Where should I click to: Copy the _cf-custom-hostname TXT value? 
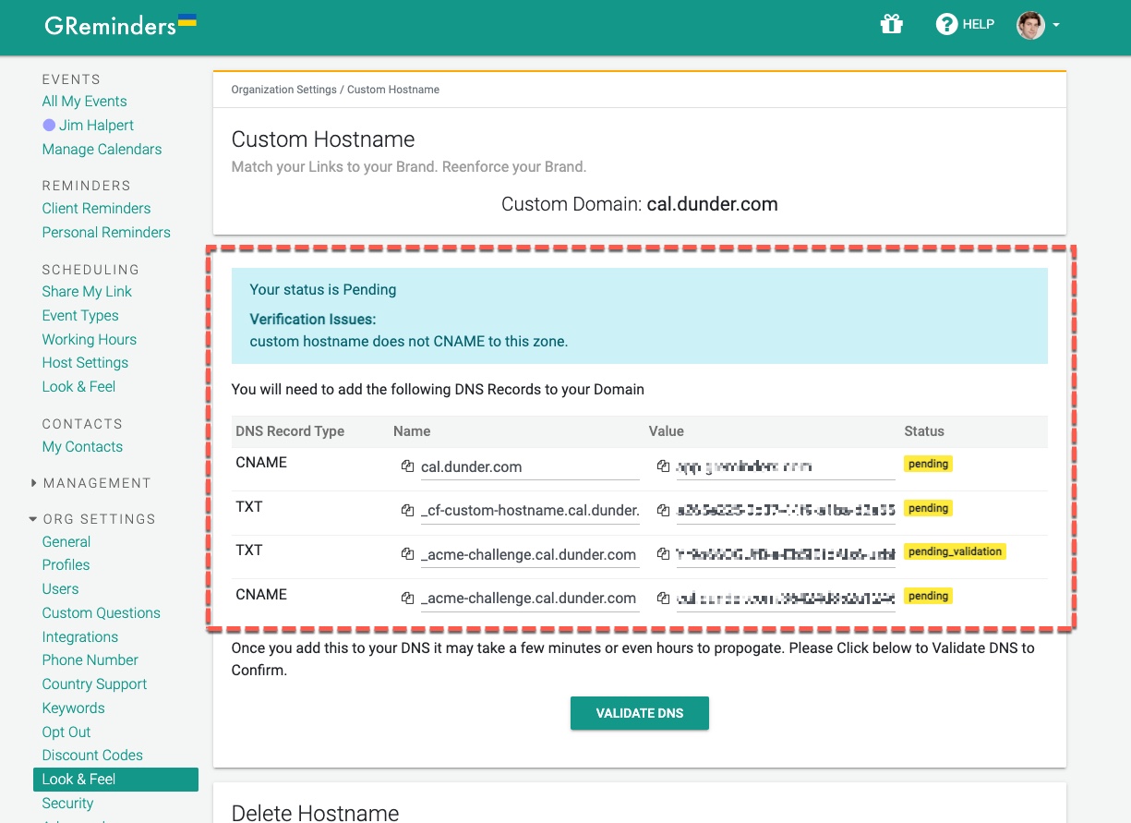point(663,510)
